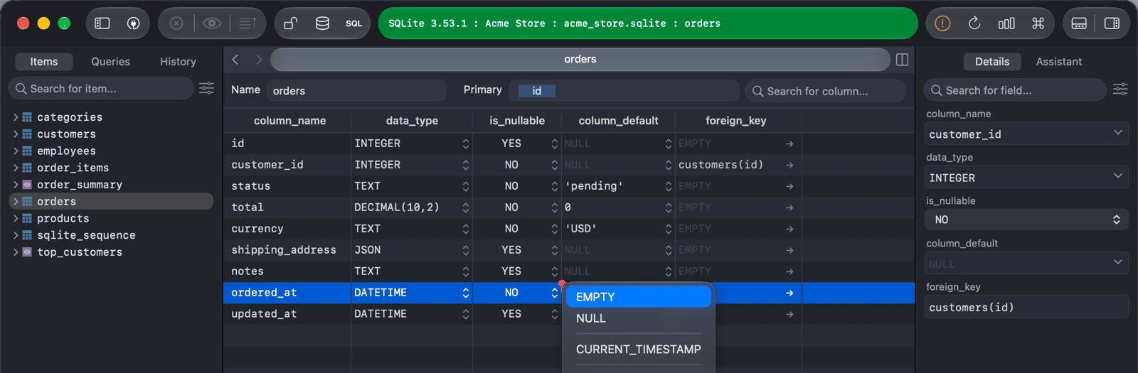Select NULL from the default popup

click(639, 318)
